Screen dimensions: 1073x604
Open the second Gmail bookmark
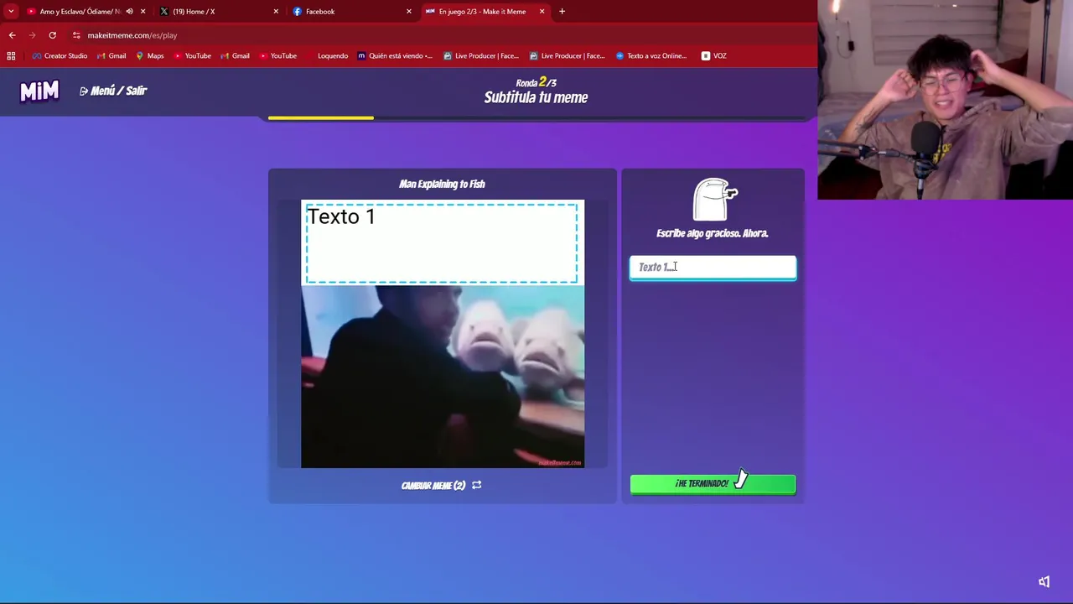235,55
